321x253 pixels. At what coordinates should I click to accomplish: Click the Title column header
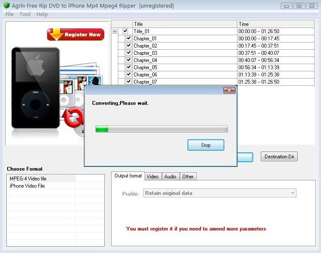pyautogui.click(x=184, y=24)
